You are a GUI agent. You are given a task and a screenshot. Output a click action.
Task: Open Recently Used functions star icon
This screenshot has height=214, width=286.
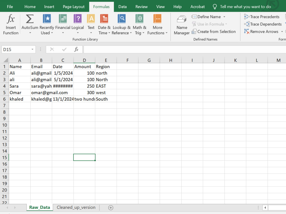[x=47, y=19]
